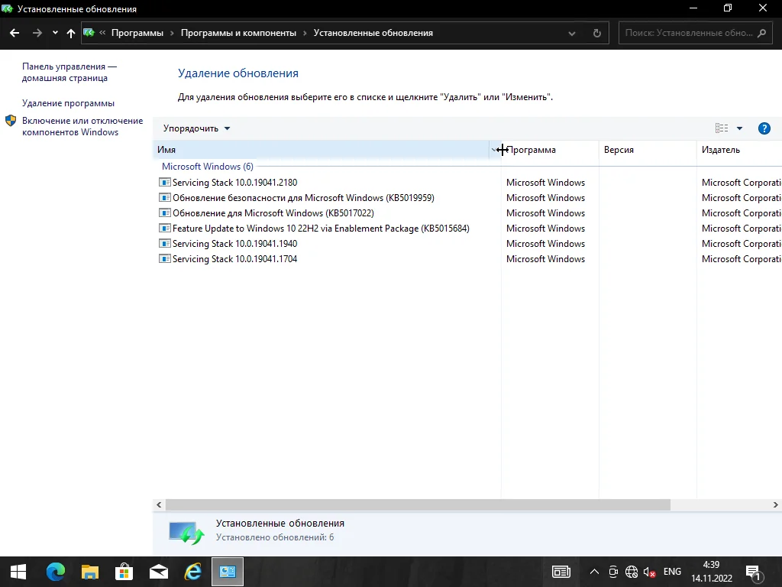Expand the address bar history dropdown

[572, 34]
